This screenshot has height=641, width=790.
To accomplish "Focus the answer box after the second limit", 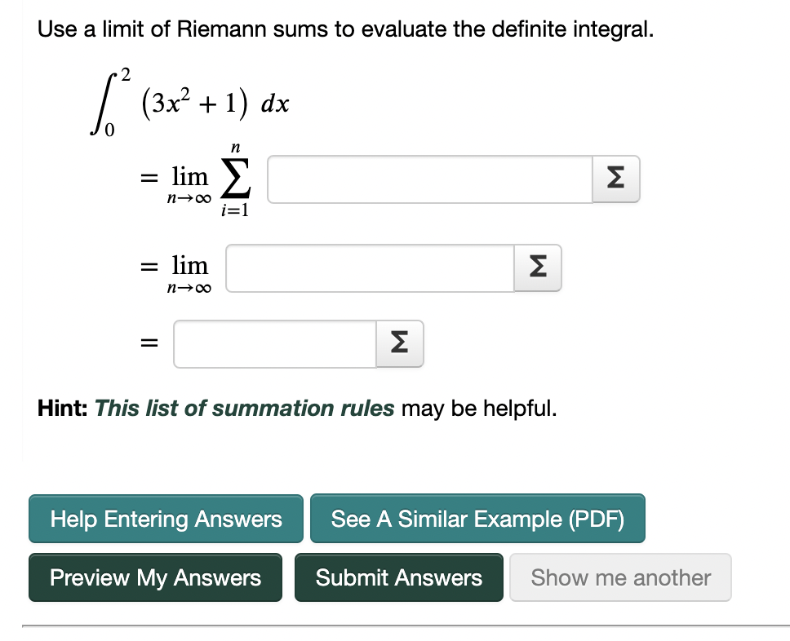I will [371, 267].
